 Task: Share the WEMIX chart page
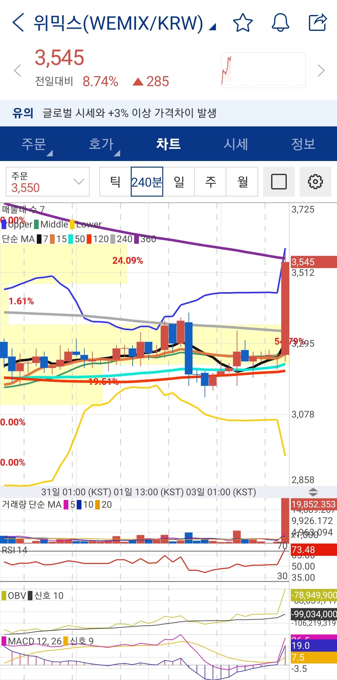(x=318, y=22)
